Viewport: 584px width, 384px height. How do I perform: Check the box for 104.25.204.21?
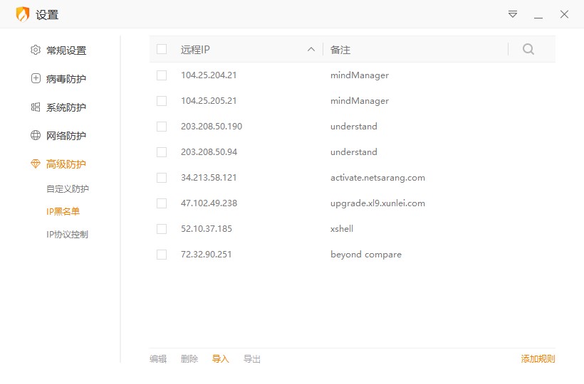pos(162,75)
